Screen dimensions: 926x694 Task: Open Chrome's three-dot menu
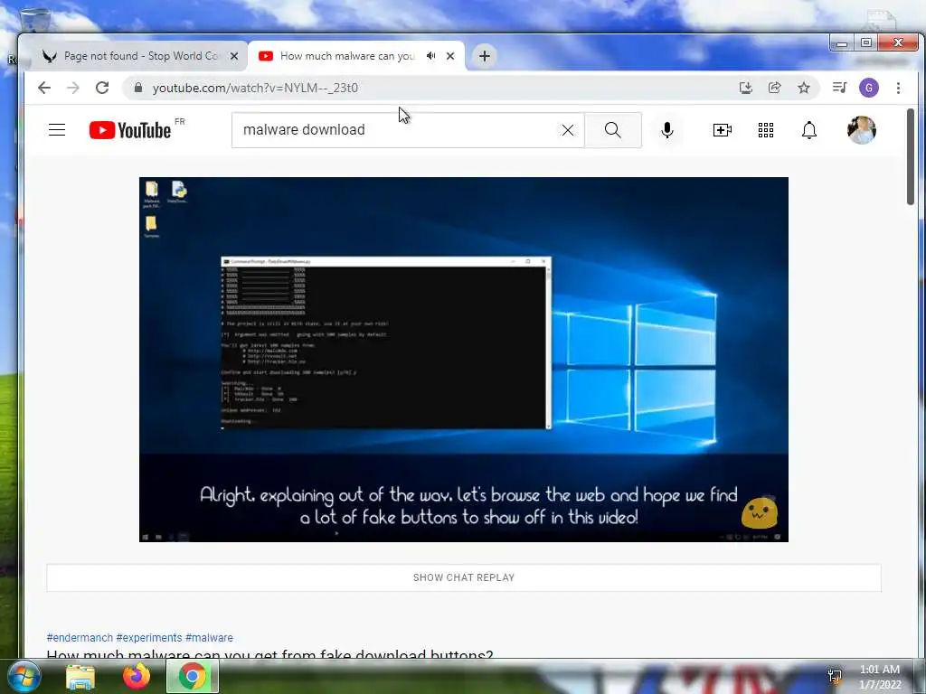[898, 88]
